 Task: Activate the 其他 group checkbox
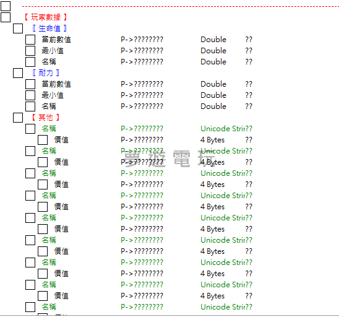18,118
